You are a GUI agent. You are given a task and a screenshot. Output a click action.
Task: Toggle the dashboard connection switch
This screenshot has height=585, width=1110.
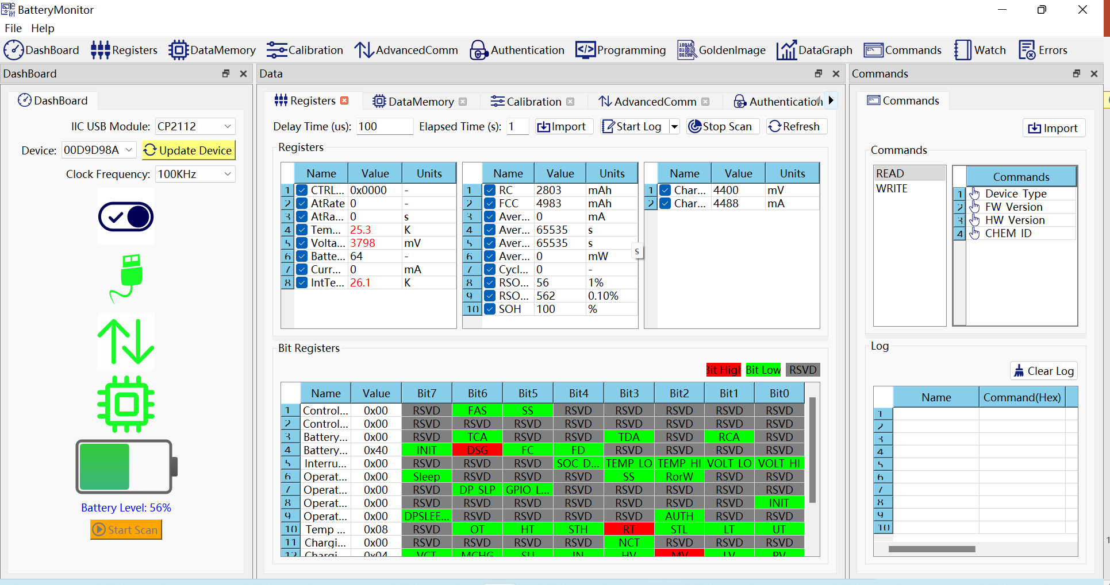tap(126, 217)
